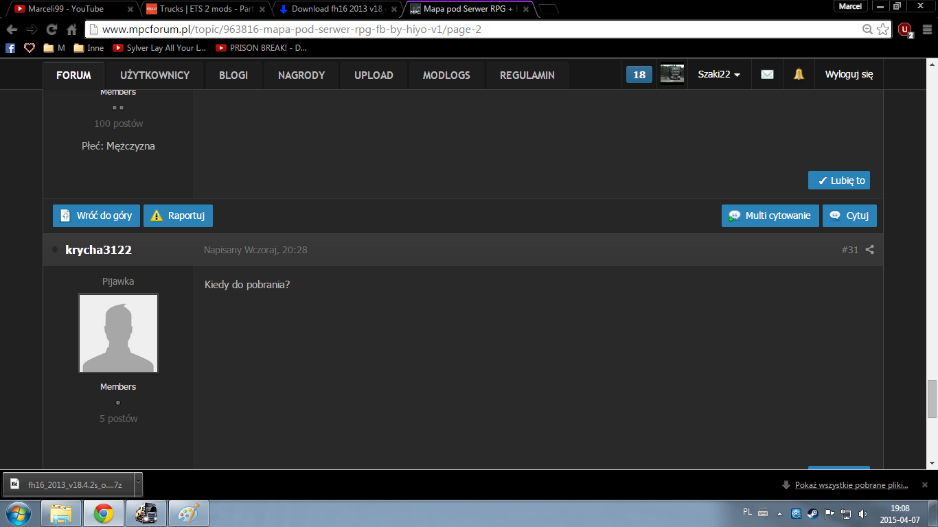This screenshot has height=527, width=938.
Task: Report the post with Raportuj button
Action: coord(178,215)
